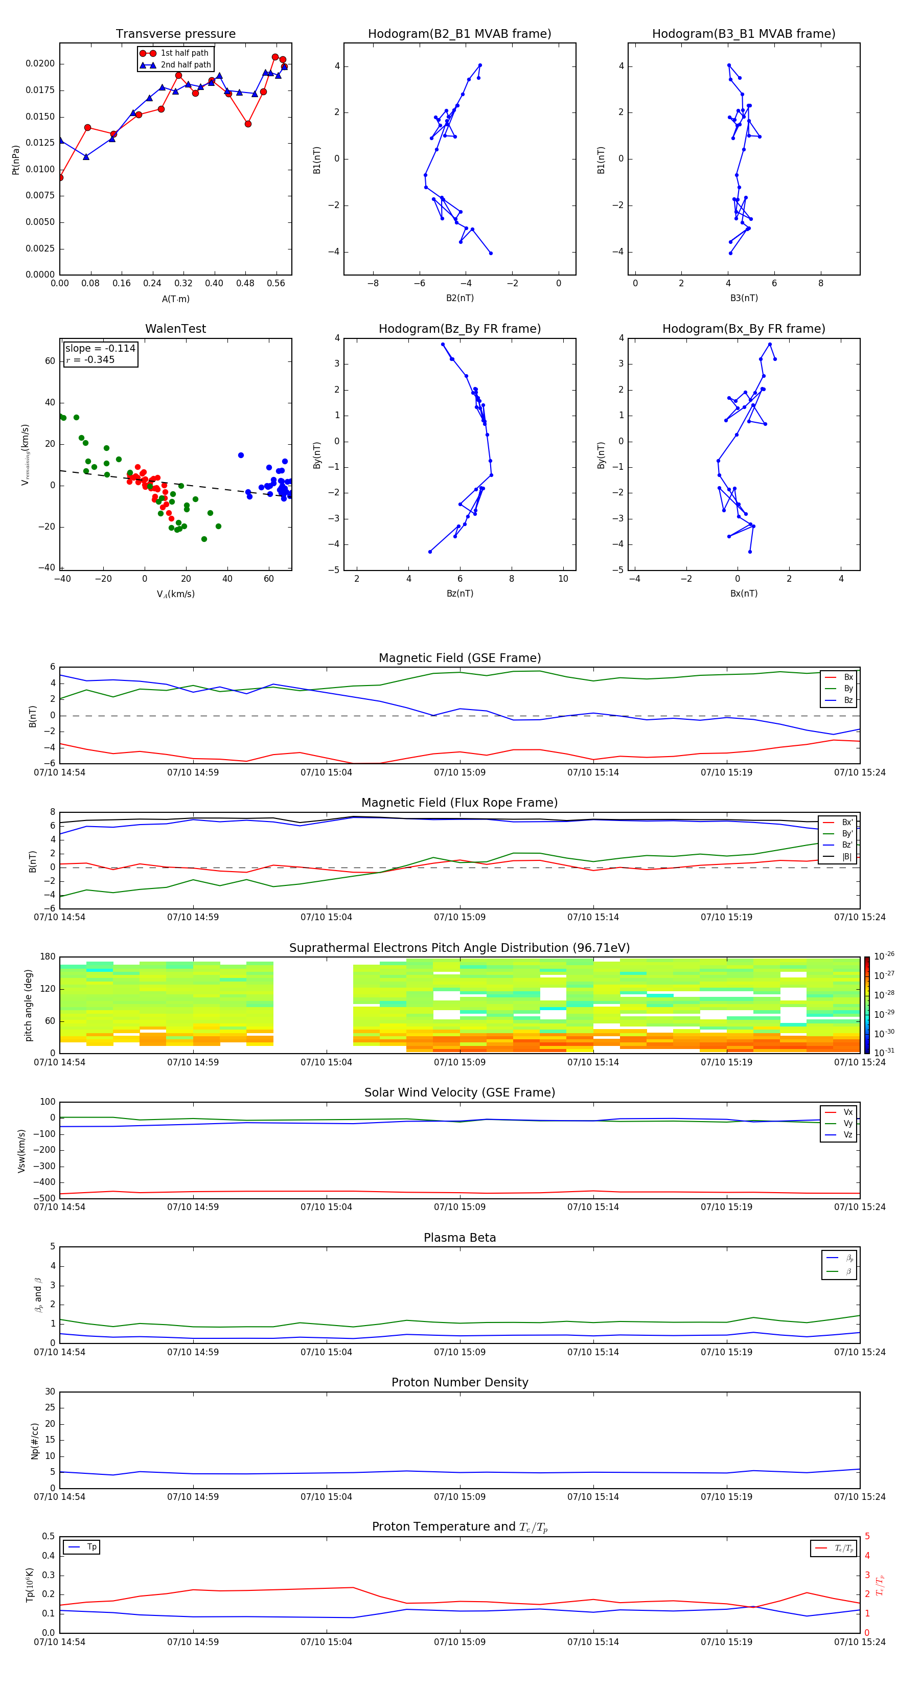Click the 'Vx' entry in velocity legend

pyautogui.click(x=839, y=1112)
